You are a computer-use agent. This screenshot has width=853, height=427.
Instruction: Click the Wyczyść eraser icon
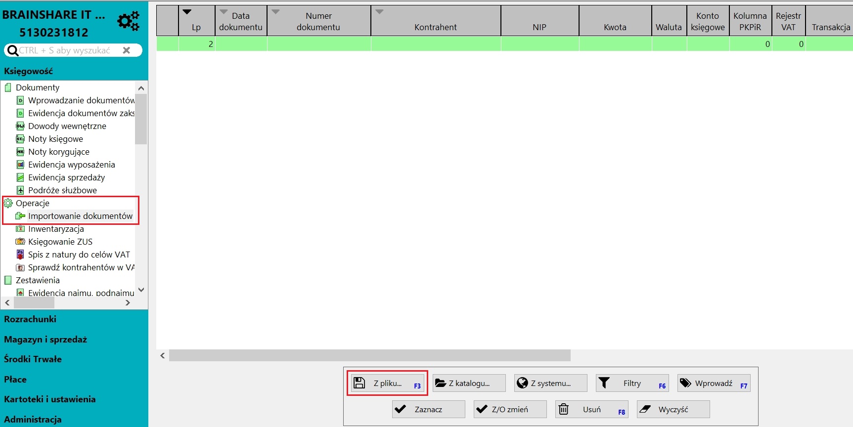[x=645, y=409]
